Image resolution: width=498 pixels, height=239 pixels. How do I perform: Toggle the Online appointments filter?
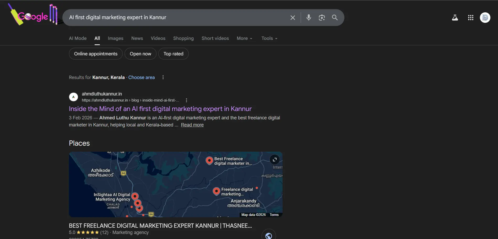pos(96,54)
